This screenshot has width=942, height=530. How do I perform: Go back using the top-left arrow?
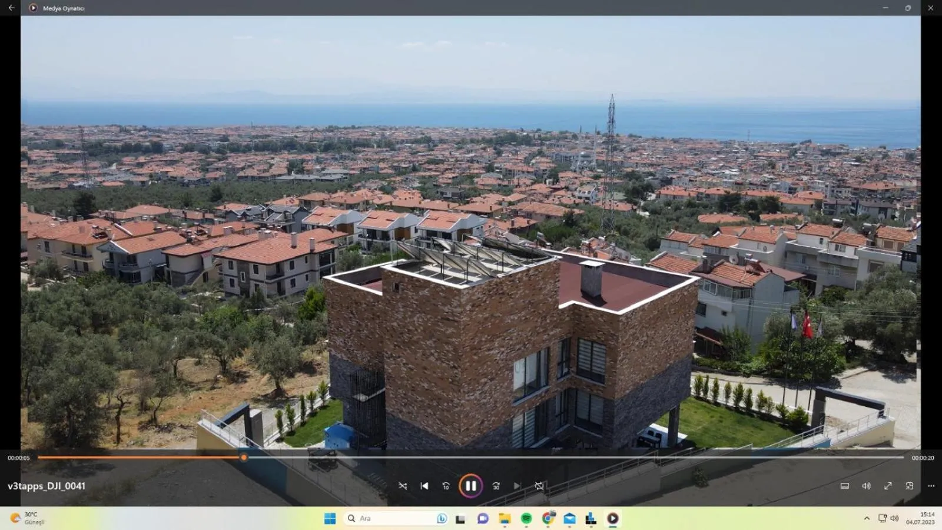tap(11, 8)
